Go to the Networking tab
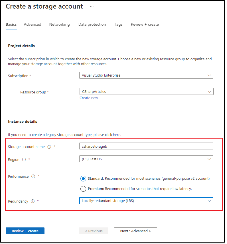The image size is (227, 244). pos(59,25)
